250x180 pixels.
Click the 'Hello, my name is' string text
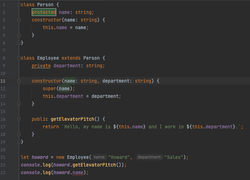pos(87,127)
